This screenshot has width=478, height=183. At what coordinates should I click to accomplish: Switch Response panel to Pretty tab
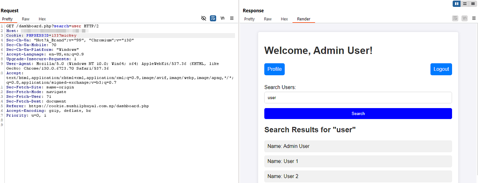coord(250,19)
